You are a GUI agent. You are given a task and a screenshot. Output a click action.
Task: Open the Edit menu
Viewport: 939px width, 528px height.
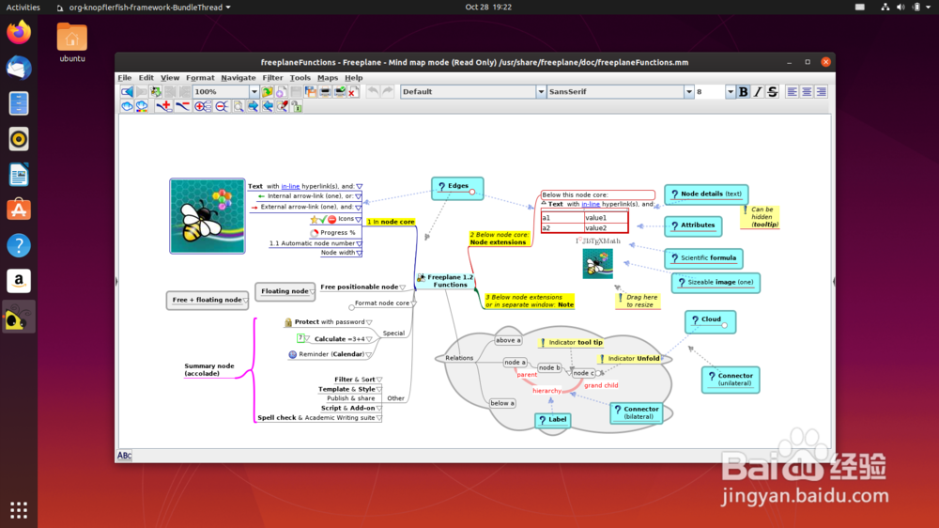click(x=146, y=78)
